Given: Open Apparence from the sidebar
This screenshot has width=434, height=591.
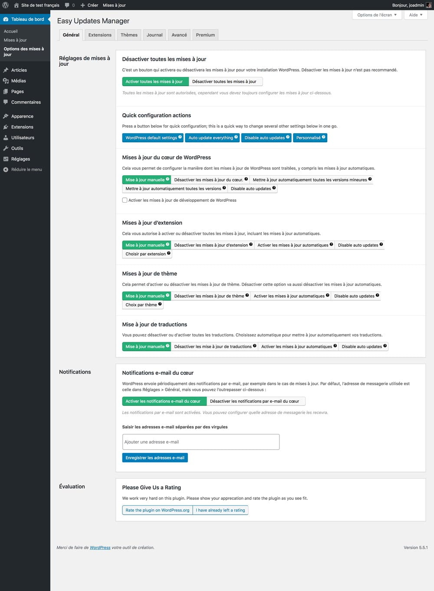Looking at the screenshot, I should tap(22, 116).
